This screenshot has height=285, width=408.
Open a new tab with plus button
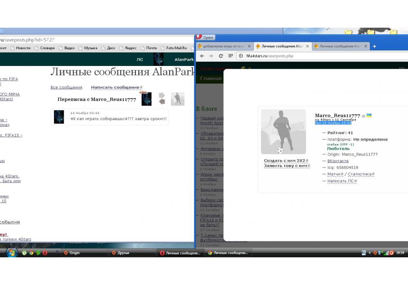click(375, 46)
